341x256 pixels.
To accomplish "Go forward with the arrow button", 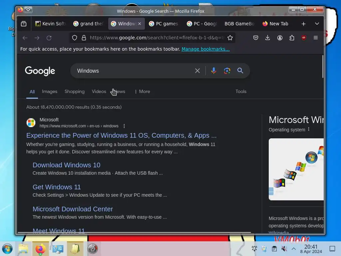I will click(x=37, y=38).
